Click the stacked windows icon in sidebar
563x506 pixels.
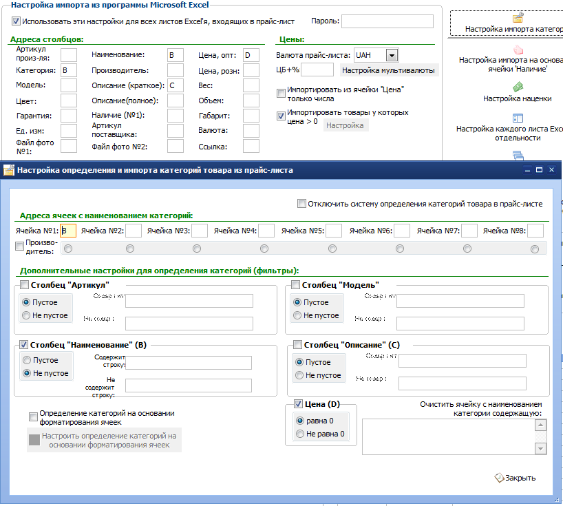(518, 156)
